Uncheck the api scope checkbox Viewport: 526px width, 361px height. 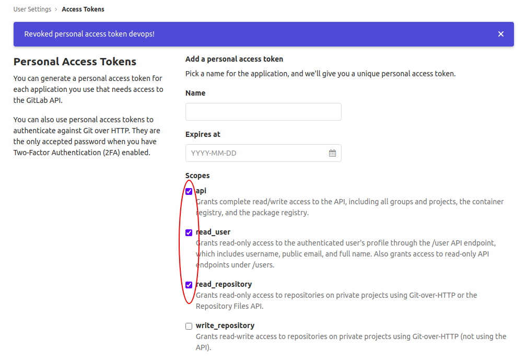tap(189, 191)
